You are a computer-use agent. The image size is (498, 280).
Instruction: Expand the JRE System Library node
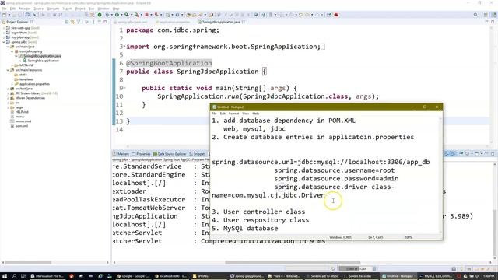coord(8,93)
